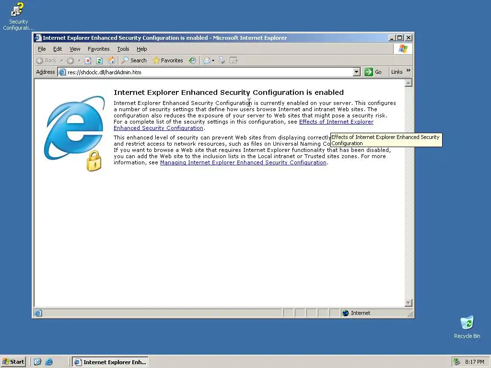Open the Back history dropdown arrow
Viewport: 491px width, 368px height.
point(62,60)
